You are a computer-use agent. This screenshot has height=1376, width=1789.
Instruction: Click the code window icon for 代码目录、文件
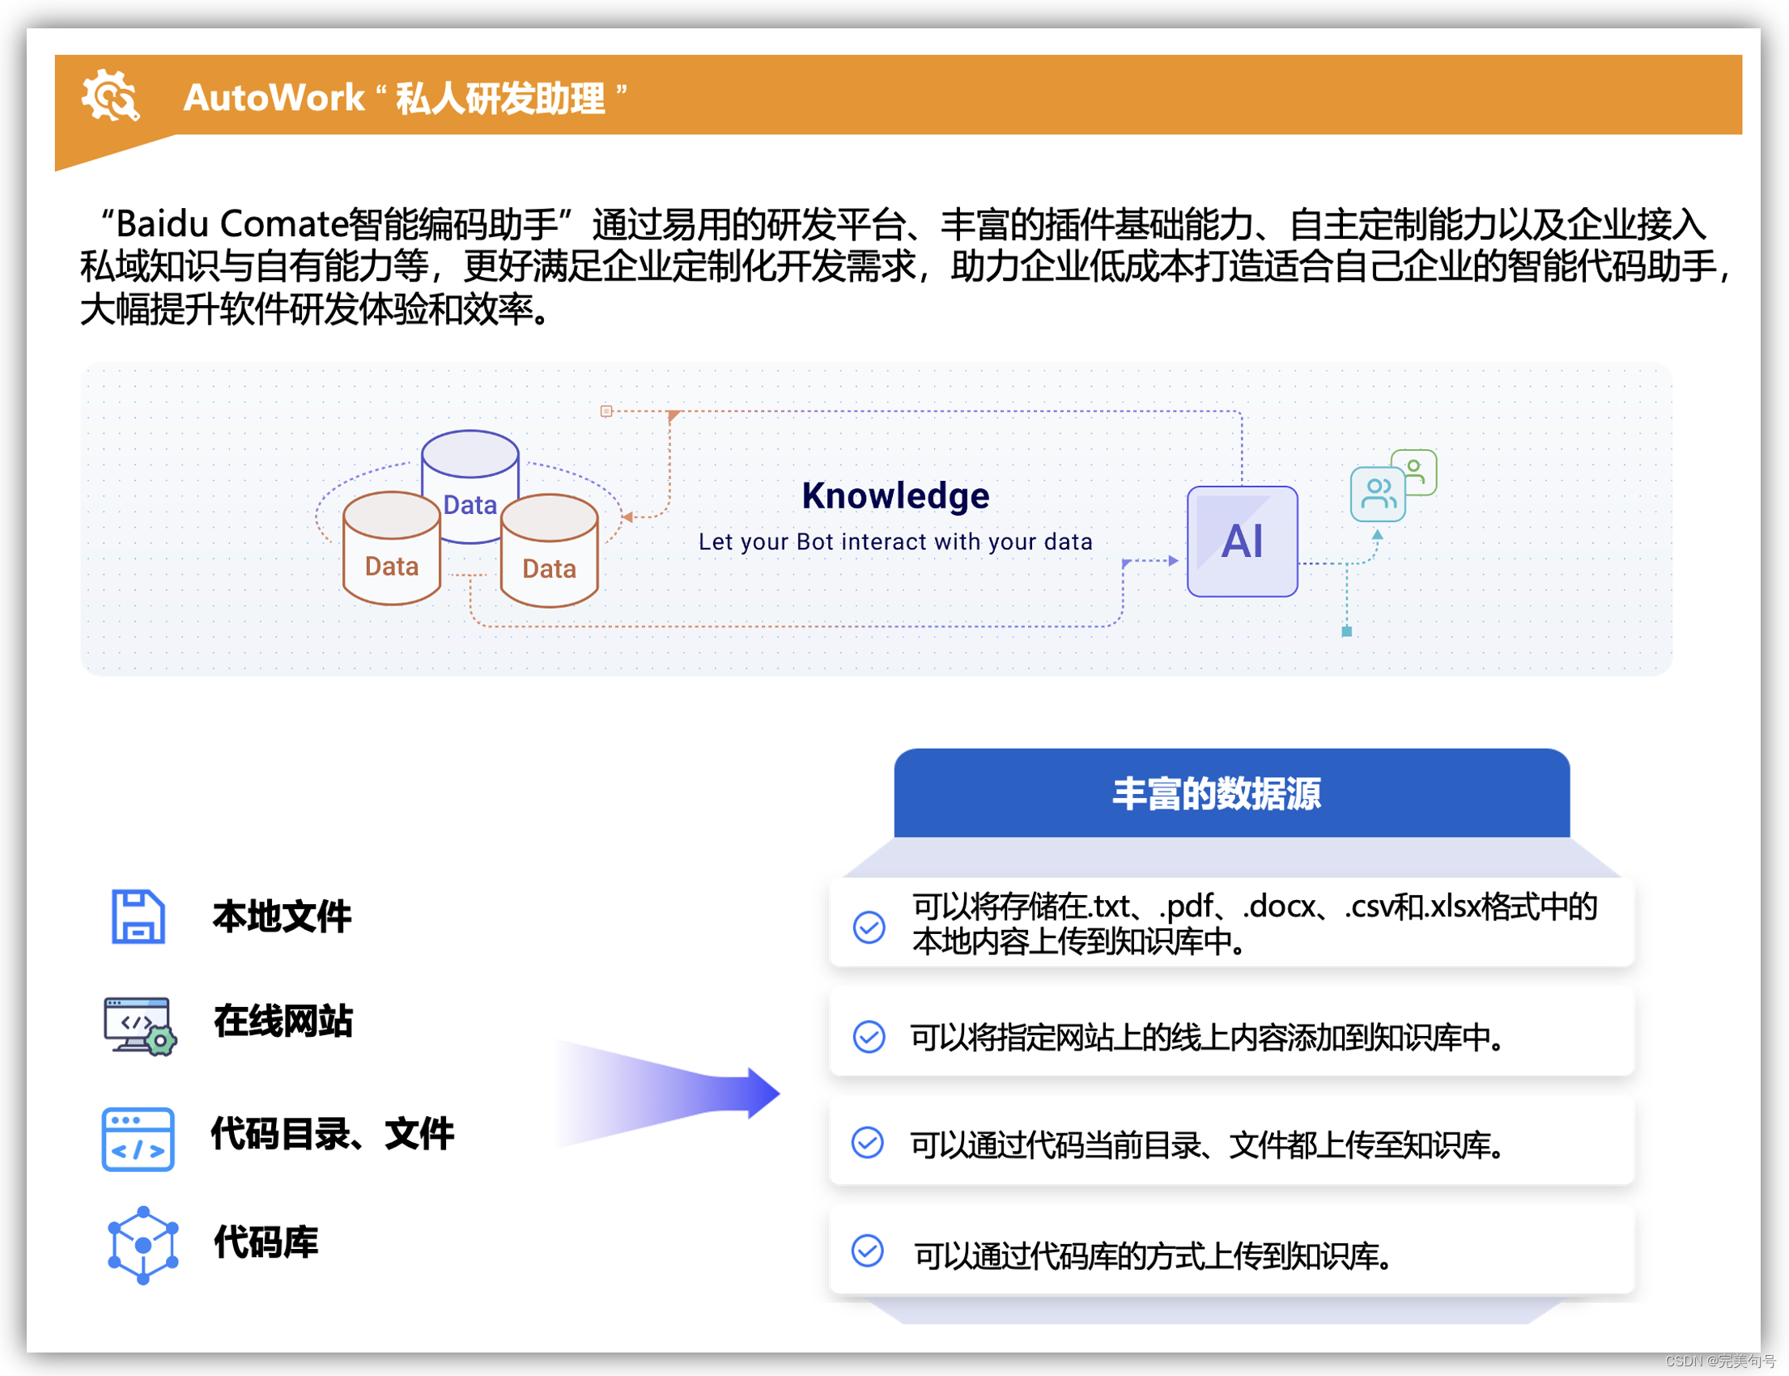click(138, 1140)
